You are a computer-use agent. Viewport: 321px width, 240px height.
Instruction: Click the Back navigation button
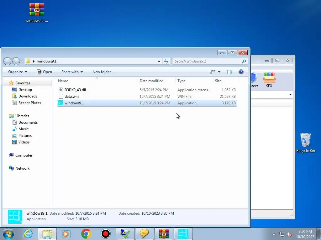pyautogui.click(x=8, y=61)
